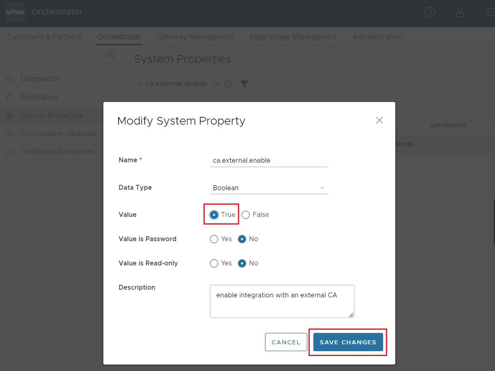The height and width of the screenshot is (371, 495).
Task: Click the blue filter funnel icon
Action: [244, 84]
